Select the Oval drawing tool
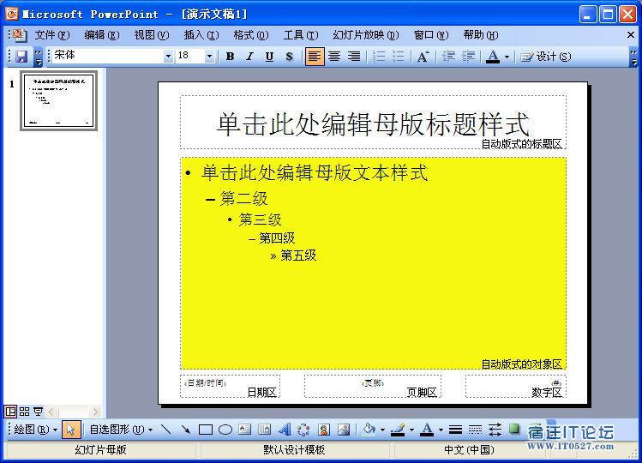This screenshot has height=463, width=642. tap(225, 430)
